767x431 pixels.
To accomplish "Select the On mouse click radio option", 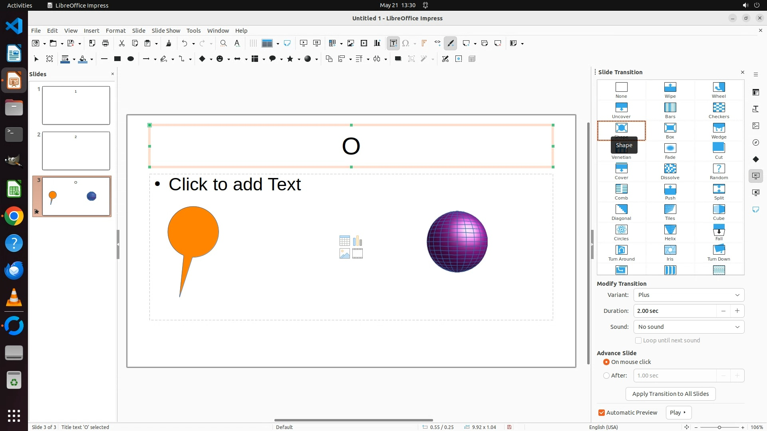I will click(x=606, y=362).
